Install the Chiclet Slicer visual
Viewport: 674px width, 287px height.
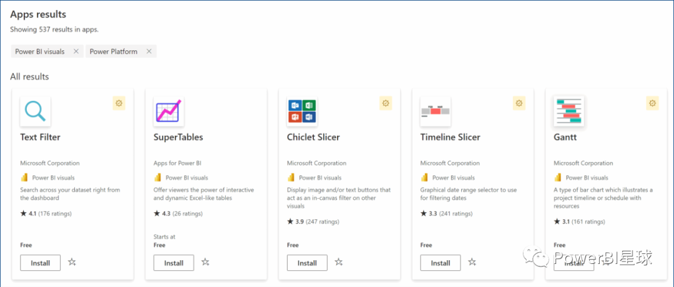click(x=307, y=263)
